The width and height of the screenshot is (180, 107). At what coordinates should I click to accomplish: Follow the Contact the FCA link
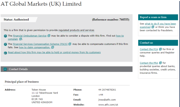(x=149, y=49)
